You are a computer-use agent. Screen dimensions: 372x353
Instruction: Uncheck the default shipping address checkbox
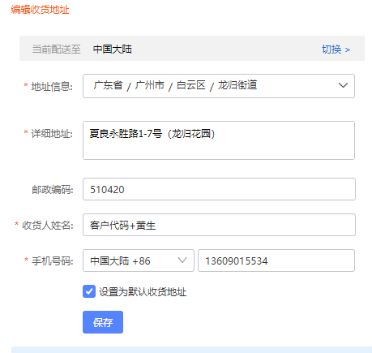point(89,291)
